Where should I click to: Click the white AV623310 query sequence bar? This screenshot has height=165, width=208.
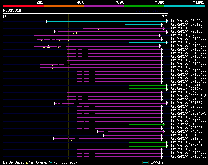86,13
